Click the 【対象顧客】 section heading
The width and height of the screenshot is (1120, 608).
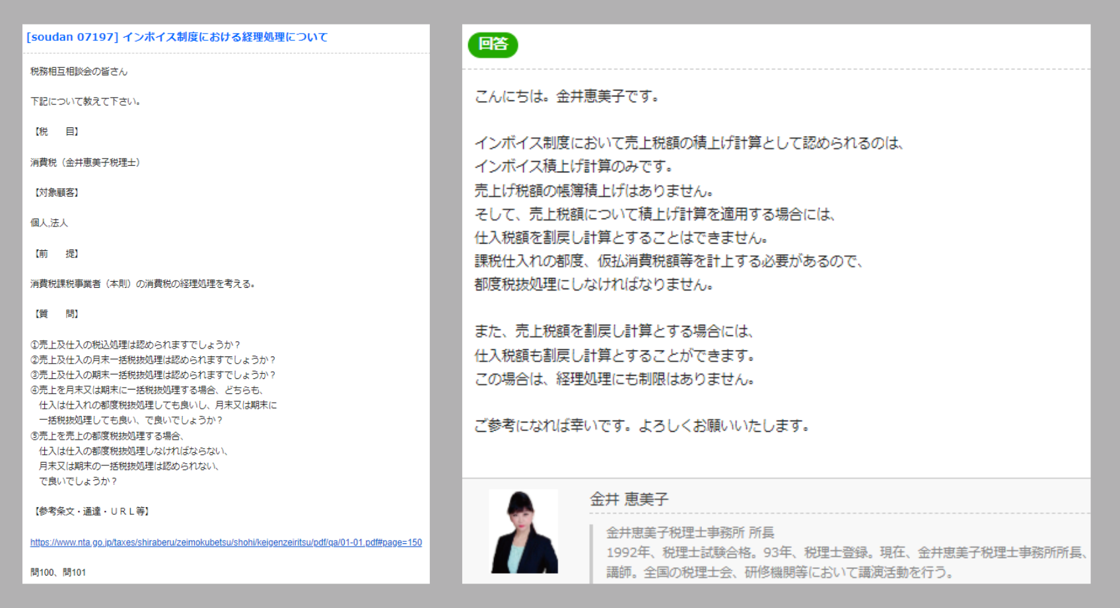[x=57, y=192]
